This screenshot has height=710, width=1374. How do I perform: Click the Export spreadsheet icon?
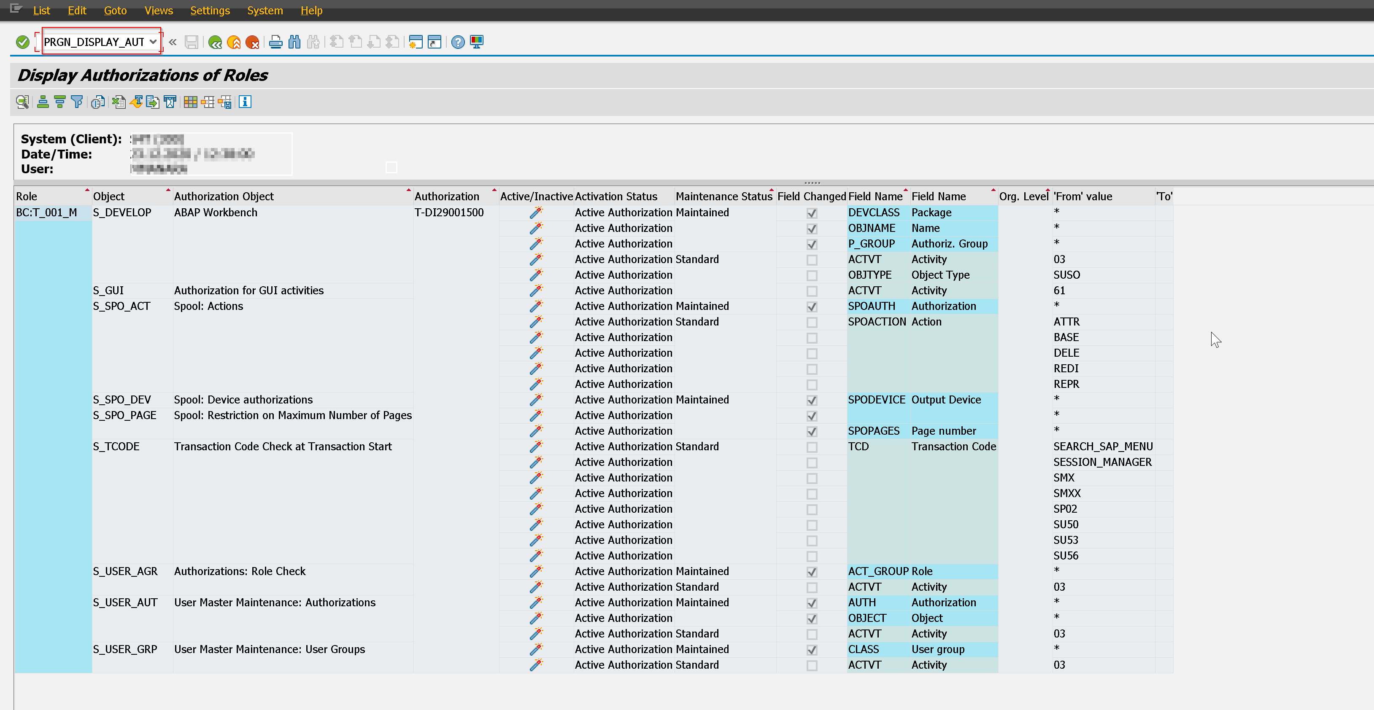coord(119,102)
